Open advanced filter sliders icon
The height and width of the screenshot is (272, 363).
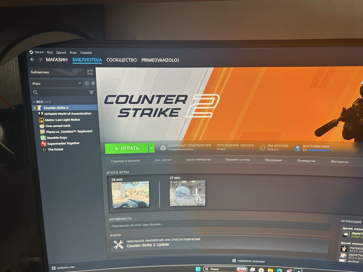click(x=91, y=92)
